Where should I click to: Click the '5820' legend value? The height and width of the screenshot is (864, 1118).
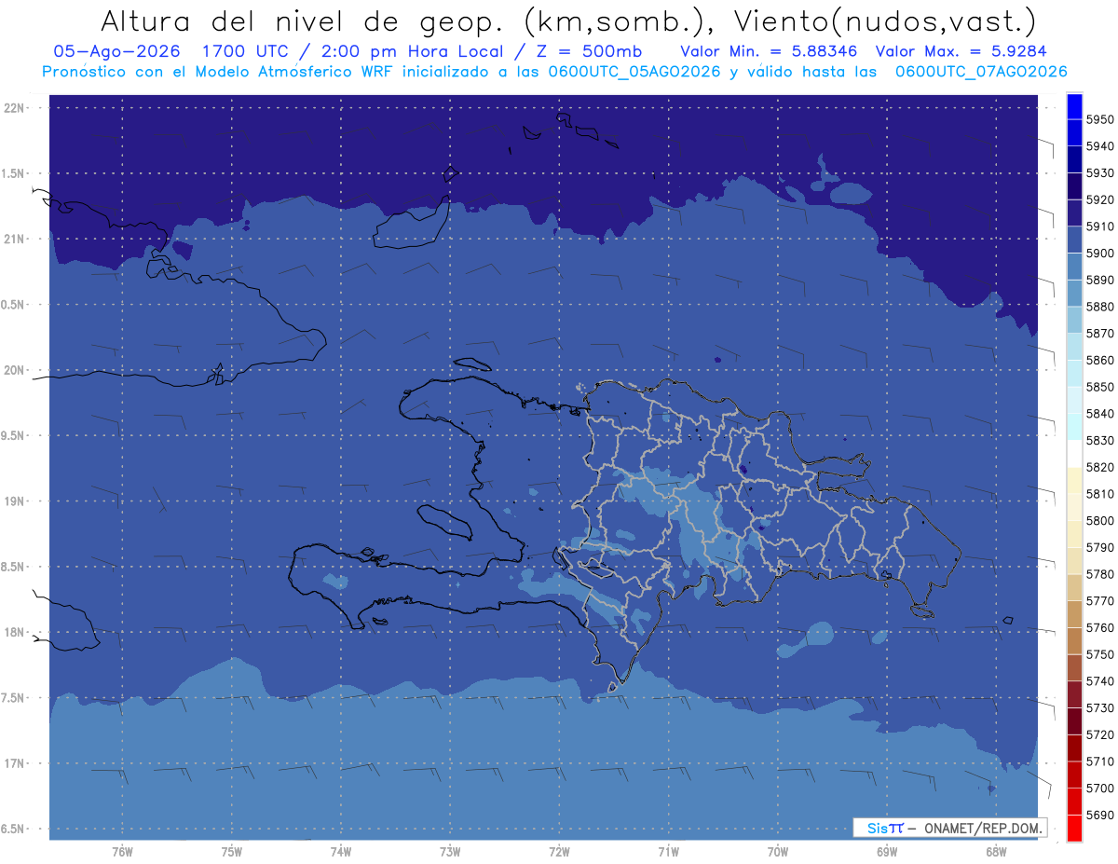click(x=1100, y=467)
